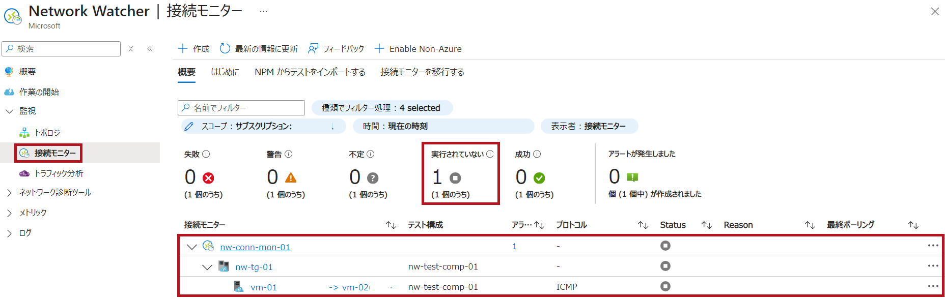Open the nw-tg-01 test group link
The image size is (945, 299).
tap(254, 267)
